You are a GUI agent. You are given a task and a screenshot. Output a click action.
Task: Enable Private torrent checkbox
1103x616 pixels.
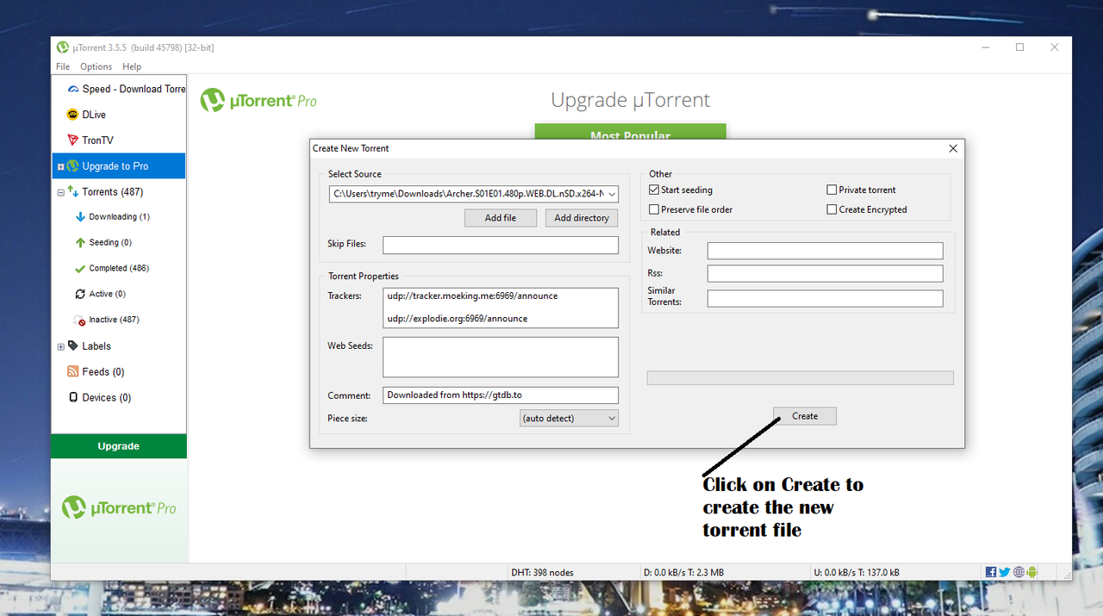click(832, 190)
